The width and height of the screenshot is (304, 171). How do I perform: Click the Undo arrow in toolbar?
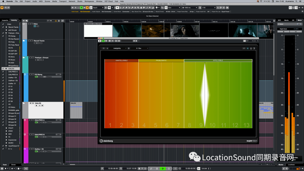pos(6,8)
